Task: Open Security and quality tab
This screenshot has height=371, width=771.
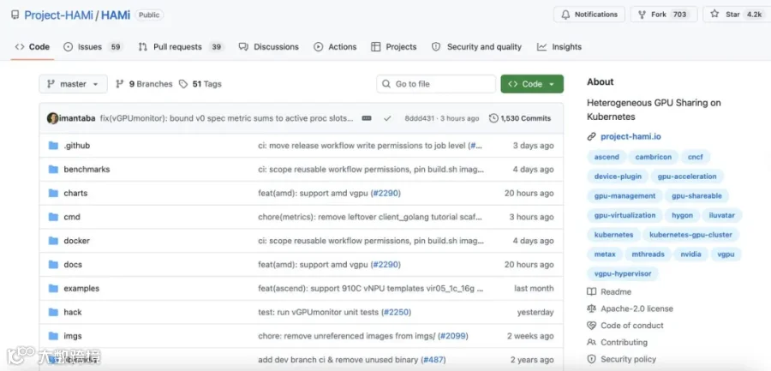Action: [x=476, y=47]
